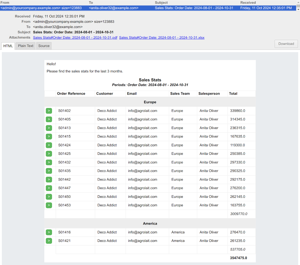Image resolution: width=300 pixels, height=265 pixels.
Task: Click the Download button
Action: point(286,44)
